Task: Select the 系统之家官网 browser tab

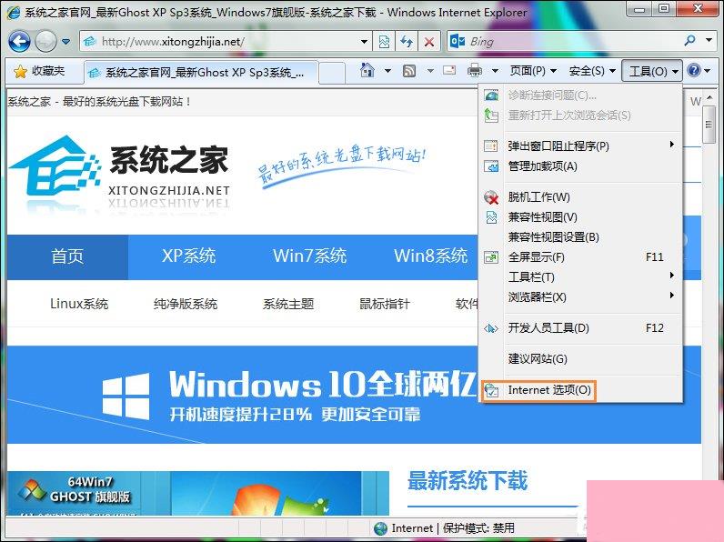Action: 200,73
